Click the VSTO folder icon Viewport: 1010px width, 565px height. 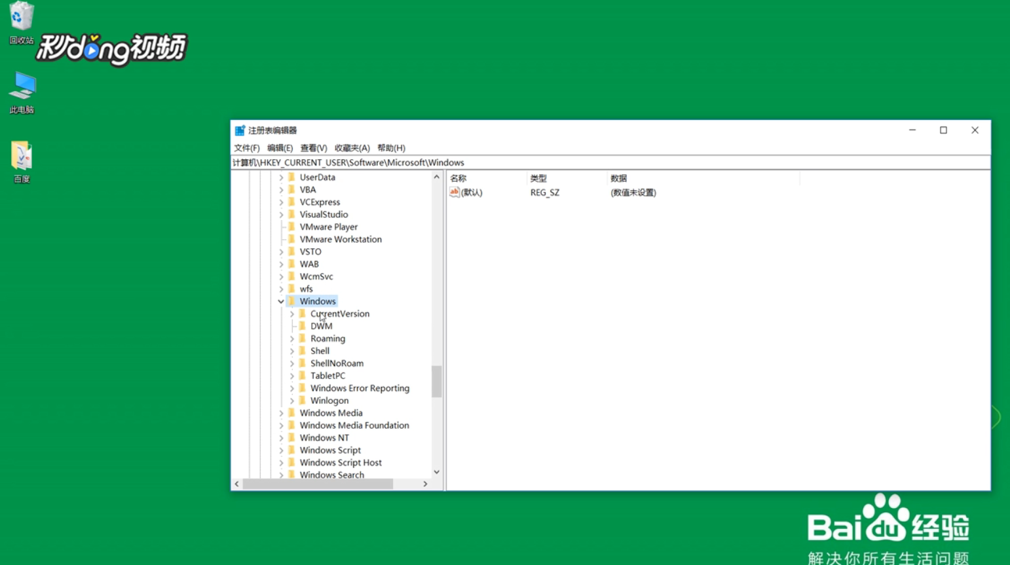[292, 252]
